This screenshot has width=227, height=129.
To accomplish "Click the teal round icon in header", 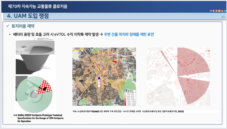I will pyautogui.click(x=225, y=11).
